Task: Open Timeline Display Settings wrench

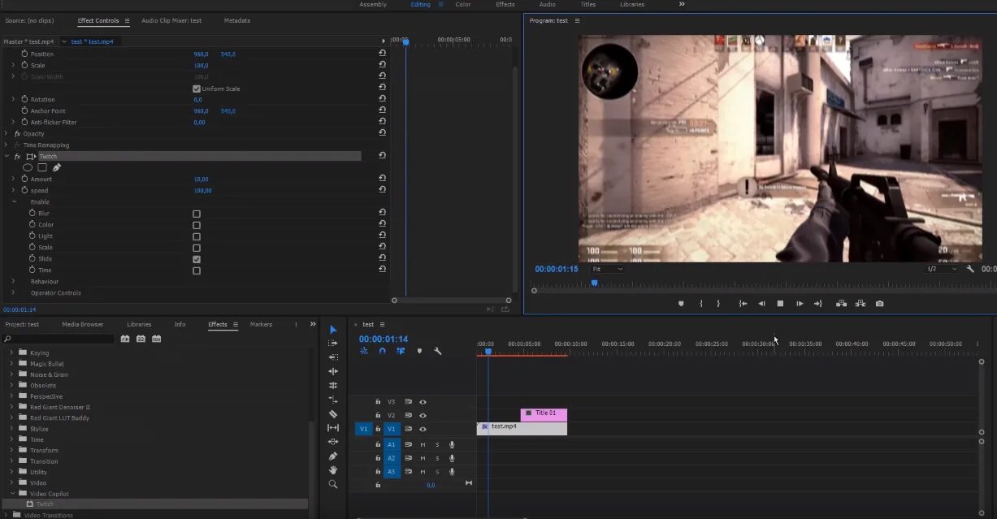Action: (x=438, y=351)
